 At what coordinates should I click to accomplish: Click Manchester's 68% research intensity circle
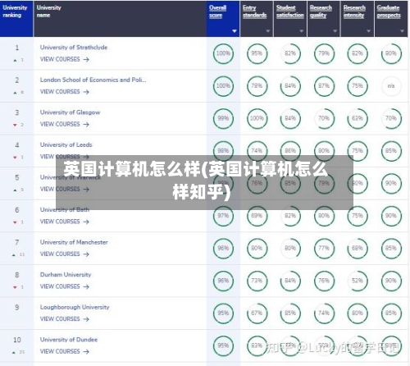click(358, 248)
